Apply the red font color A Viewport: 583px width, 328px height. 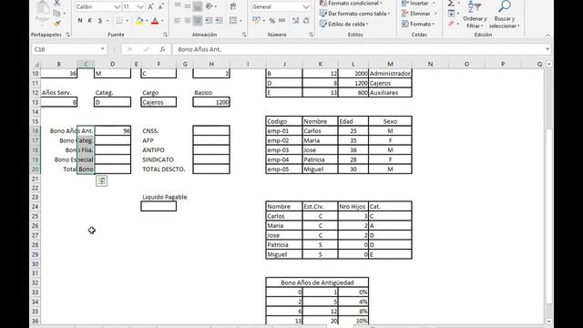coord(155,21)
